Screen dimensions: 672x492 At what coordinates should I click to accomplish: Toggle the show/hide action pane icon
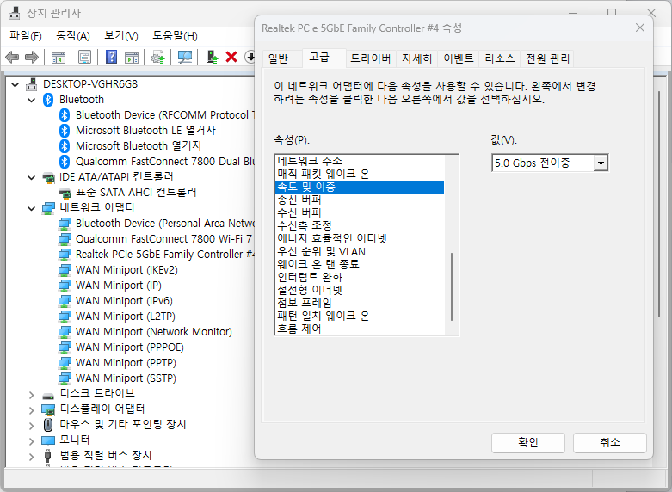pos(132,57)
